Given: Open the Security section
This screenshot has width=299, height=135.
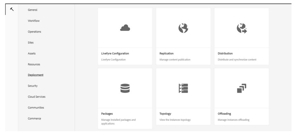Looking at the screenshot, I should click(x=33, y=86).
